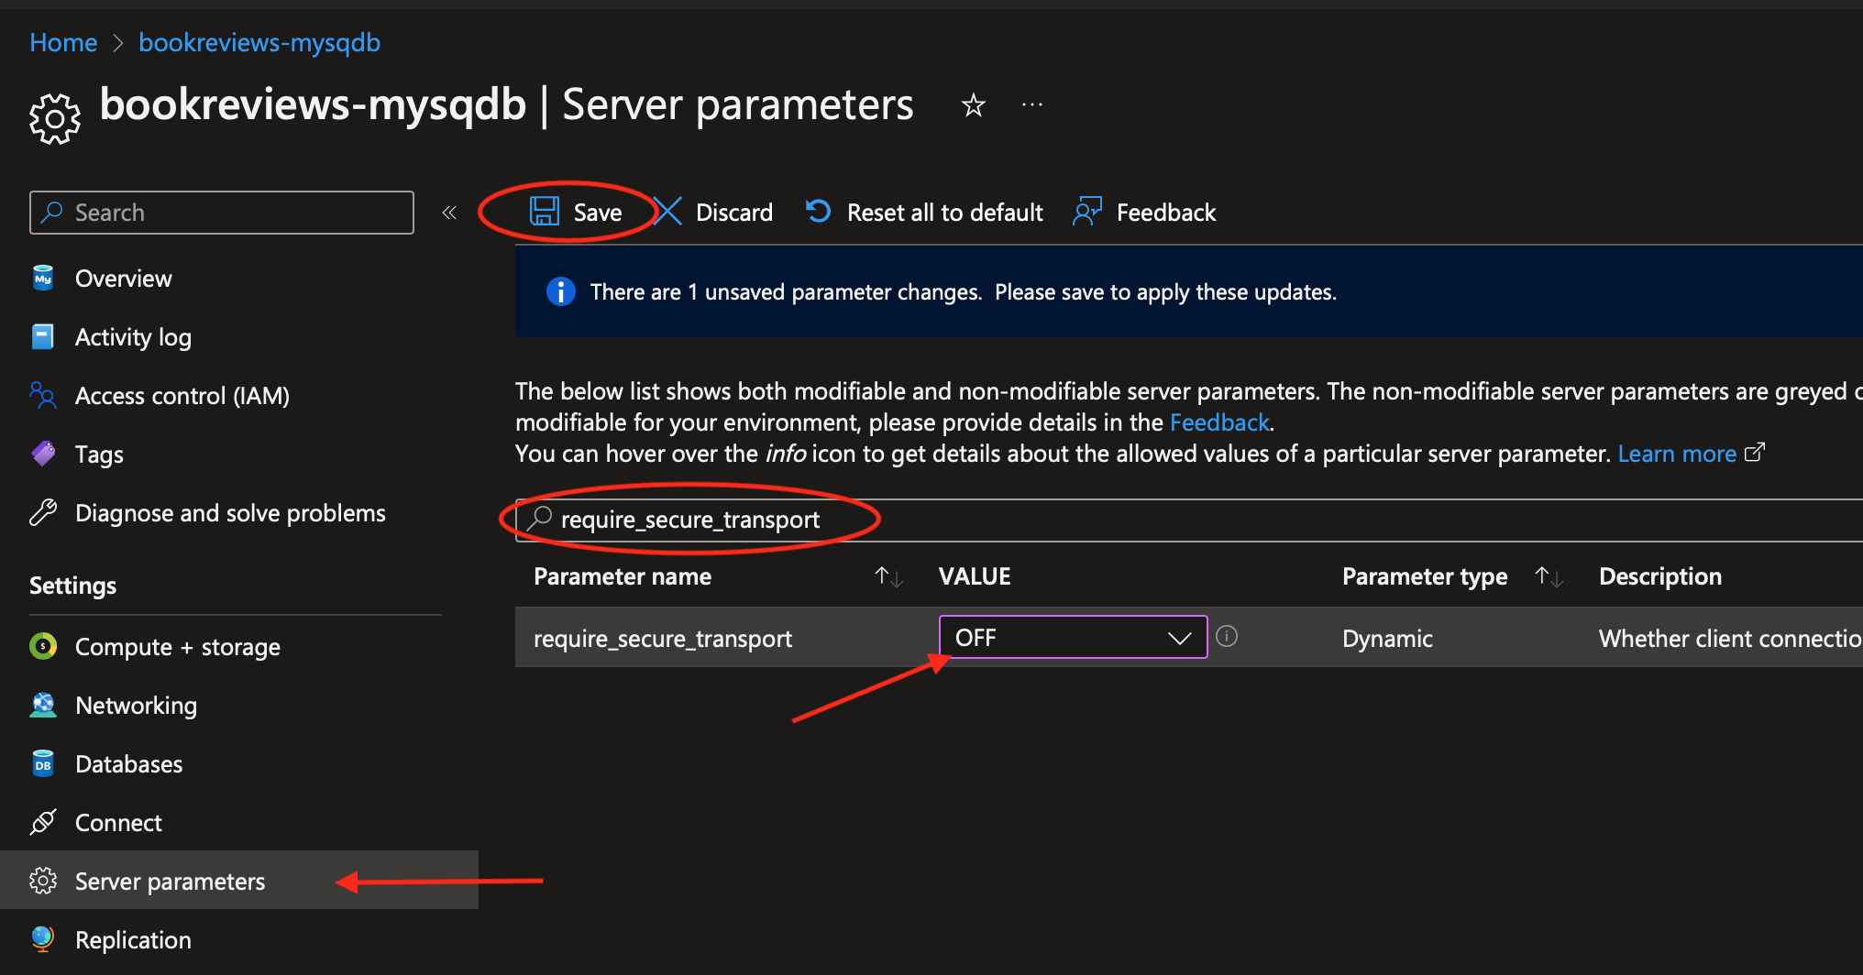Click the info icon next to the OFF dropdown
The height and width of the screenshot is (975, 1863).
[1227, 636]
